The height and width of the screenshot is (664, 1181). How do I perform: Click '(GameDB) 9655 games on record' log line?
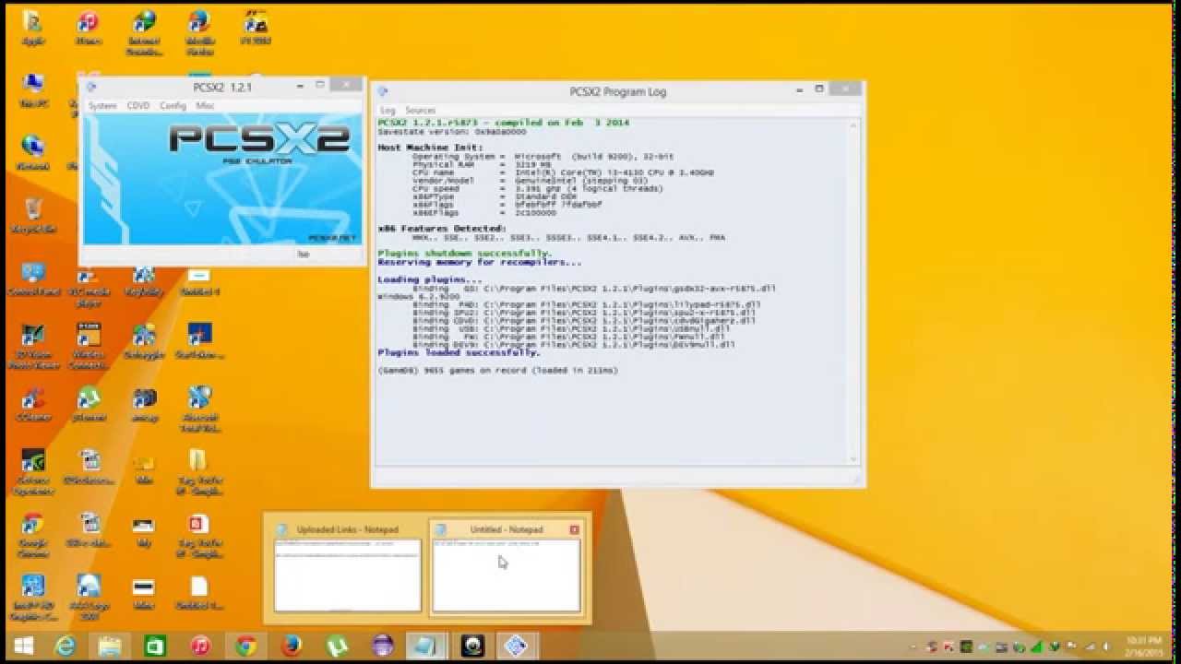tap(497, 371)
